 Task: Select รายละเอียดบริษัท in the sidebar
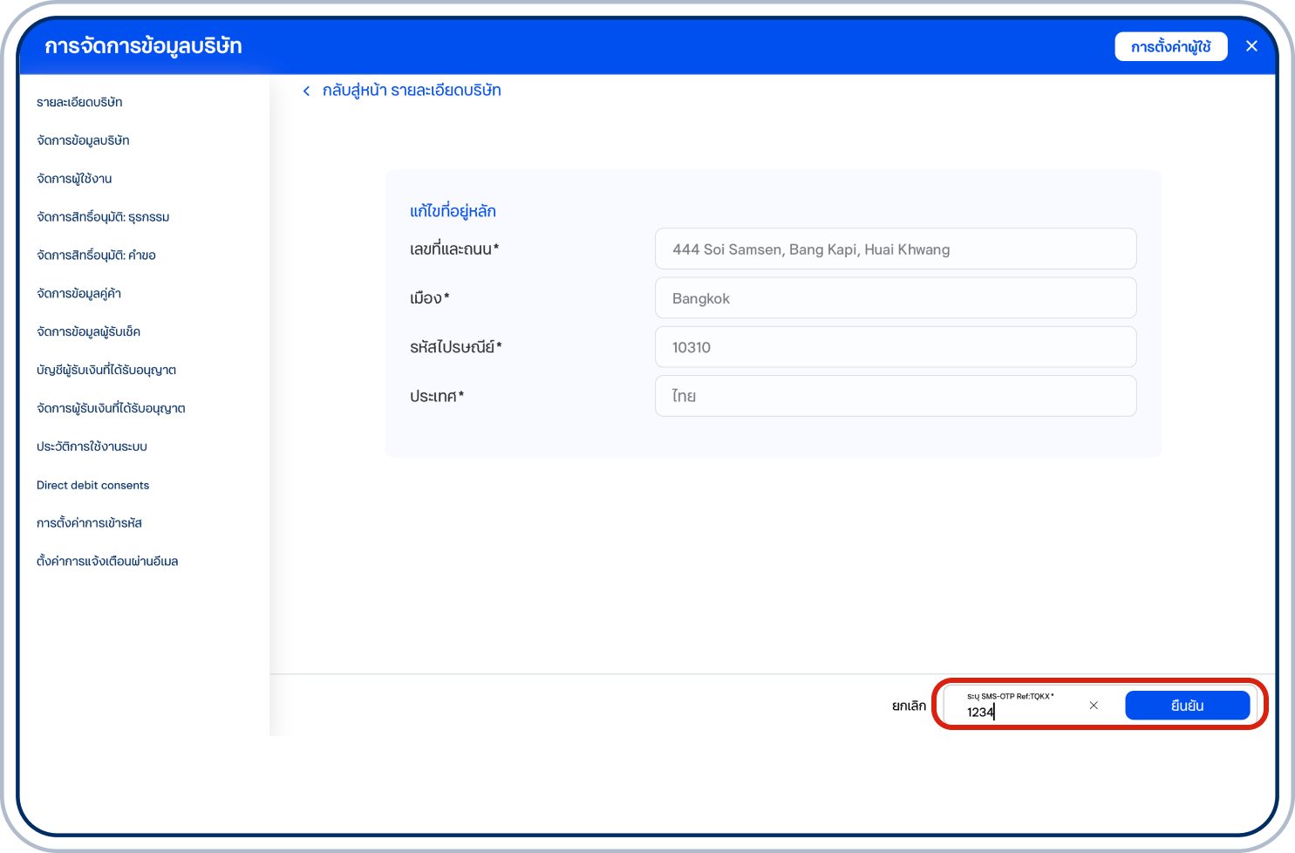point(79,102)
